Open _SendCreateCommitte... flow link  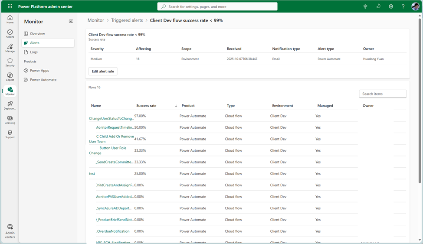115,162
